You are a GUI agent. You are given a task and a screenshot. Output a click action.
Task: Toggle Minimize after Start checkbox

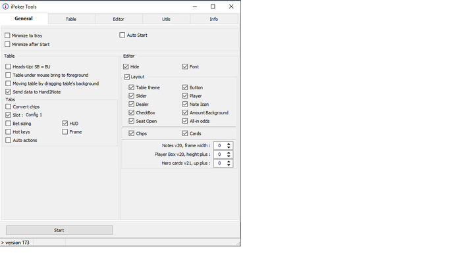click(7, 44)
